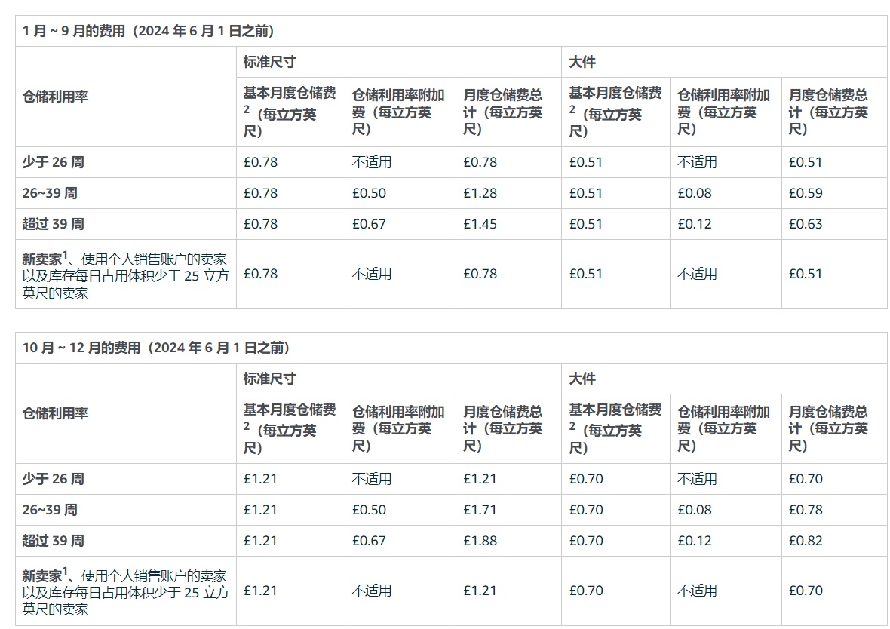Click 仓储利用率 row header in the second table

(56, 413)
